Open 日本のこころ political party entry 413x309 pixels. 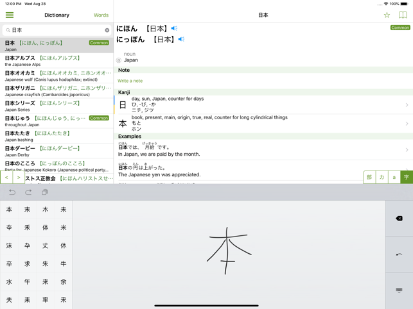(57, 166)
